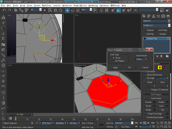Open Outline settings box button
Screen dimensions: 172x129
pos(167,102)
